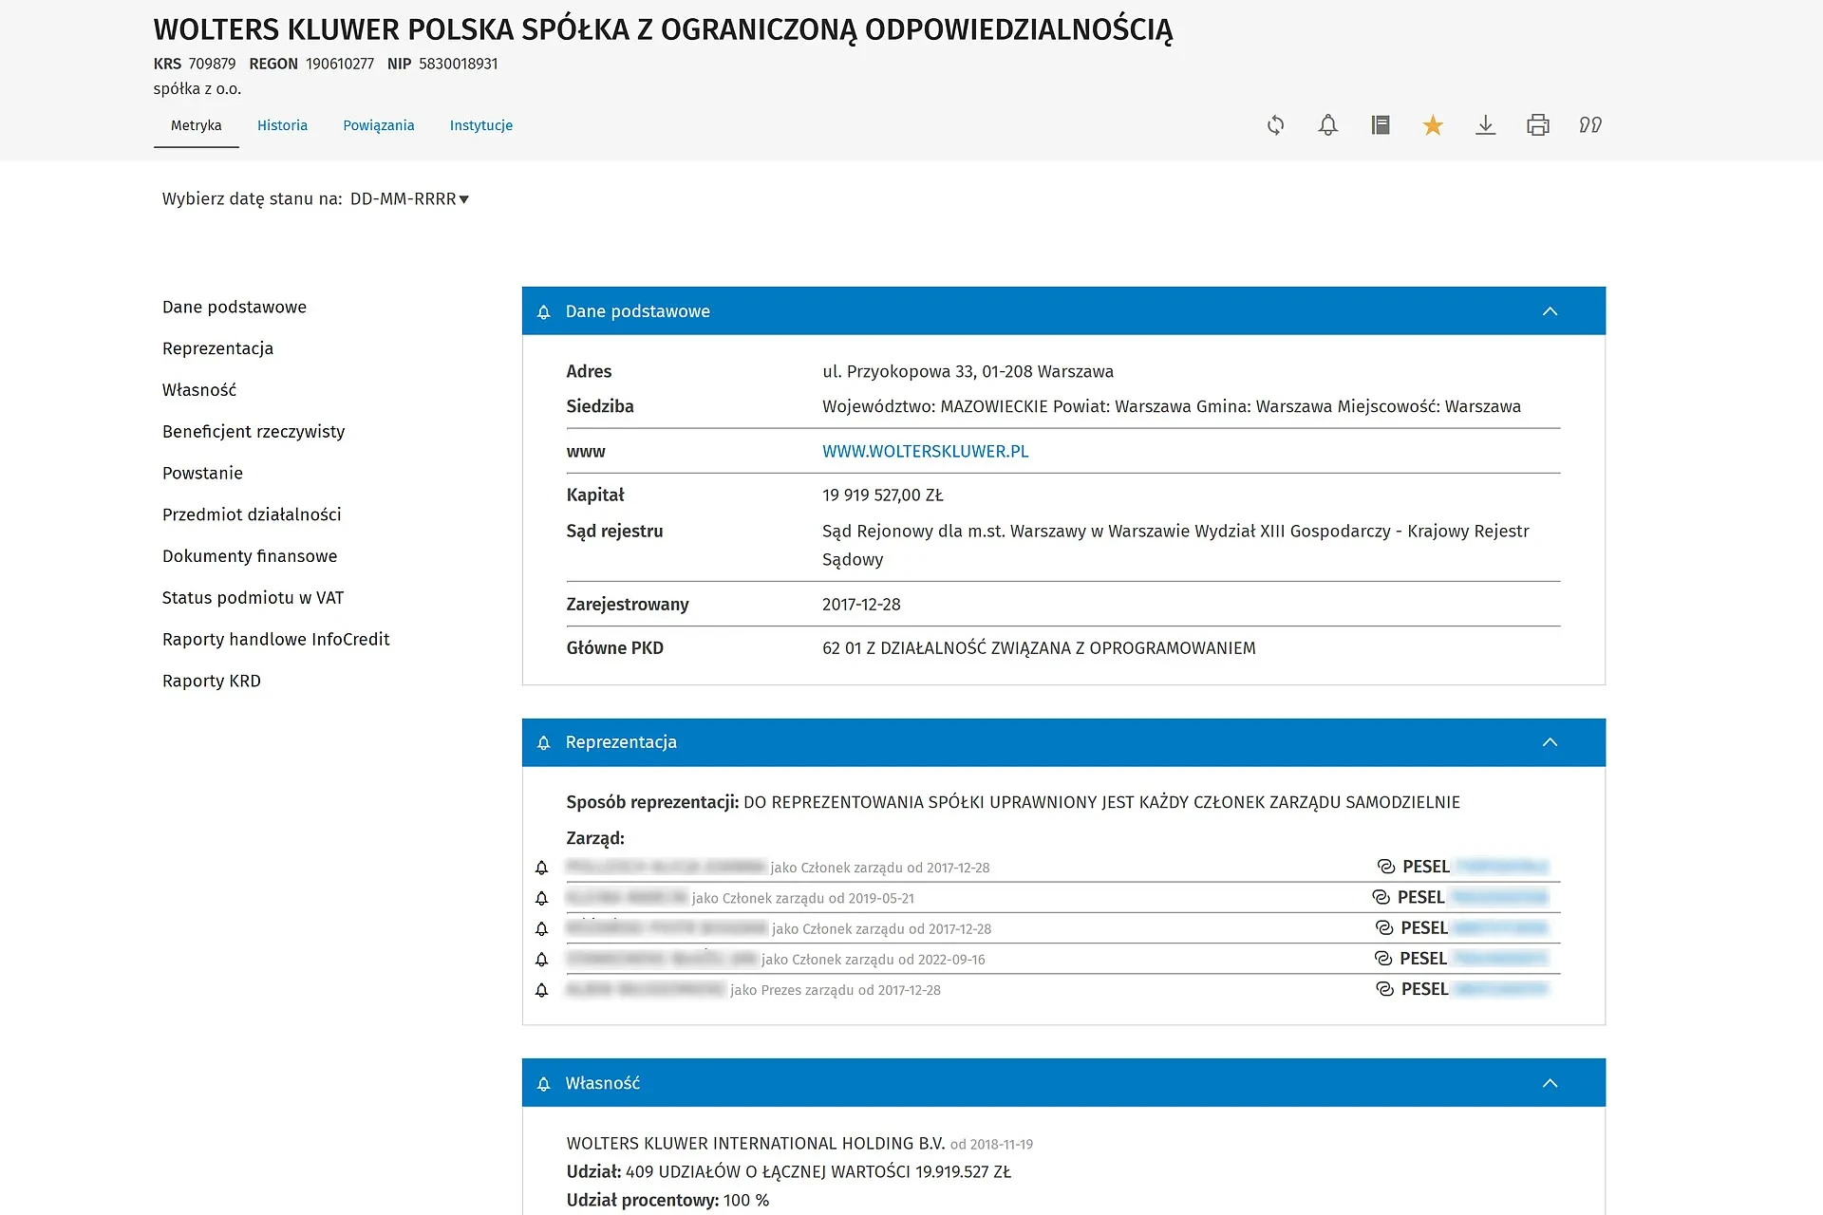Toggle the gold star favorite icon
The height and width of the screenshot is (1215, 1823).
point(1433,125)
